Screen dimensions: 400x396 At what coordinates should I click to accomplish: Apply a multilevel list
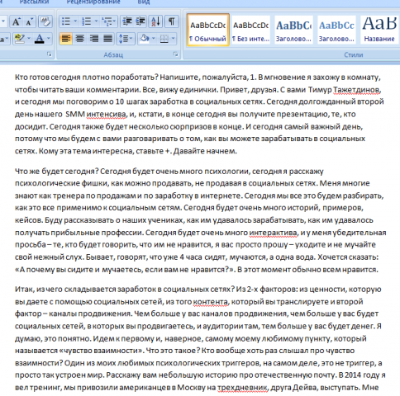coord(107,21)
